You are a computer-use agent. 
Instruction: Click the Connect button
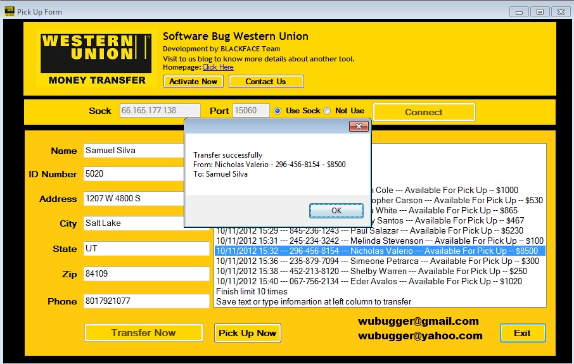(424, 112)
